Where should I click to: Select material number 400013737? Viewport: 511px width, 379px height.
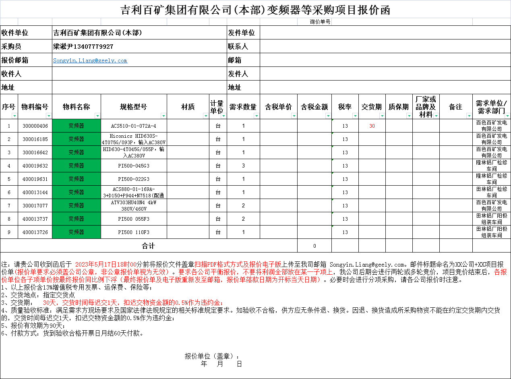pos(35,219)
